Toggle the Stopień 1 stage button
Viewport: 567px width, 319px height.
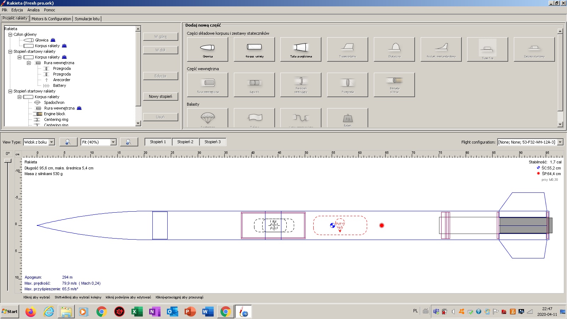click(x=158, y=142)
